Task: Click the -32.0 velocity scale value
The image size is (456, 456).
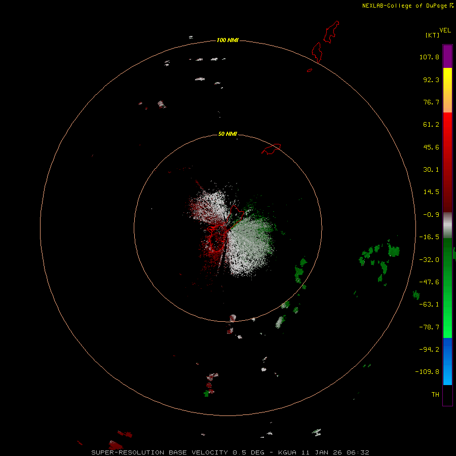Action: pos(429,260)
